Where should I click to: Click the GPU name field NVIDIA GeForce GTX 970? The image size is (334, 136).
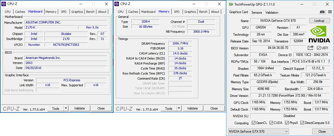coord(278,21)
